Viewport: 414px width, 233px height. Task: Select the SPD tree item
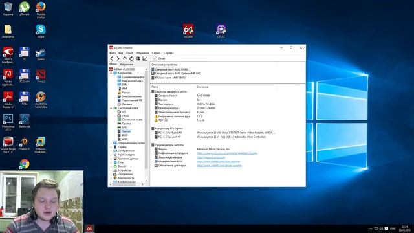(122, 128)
